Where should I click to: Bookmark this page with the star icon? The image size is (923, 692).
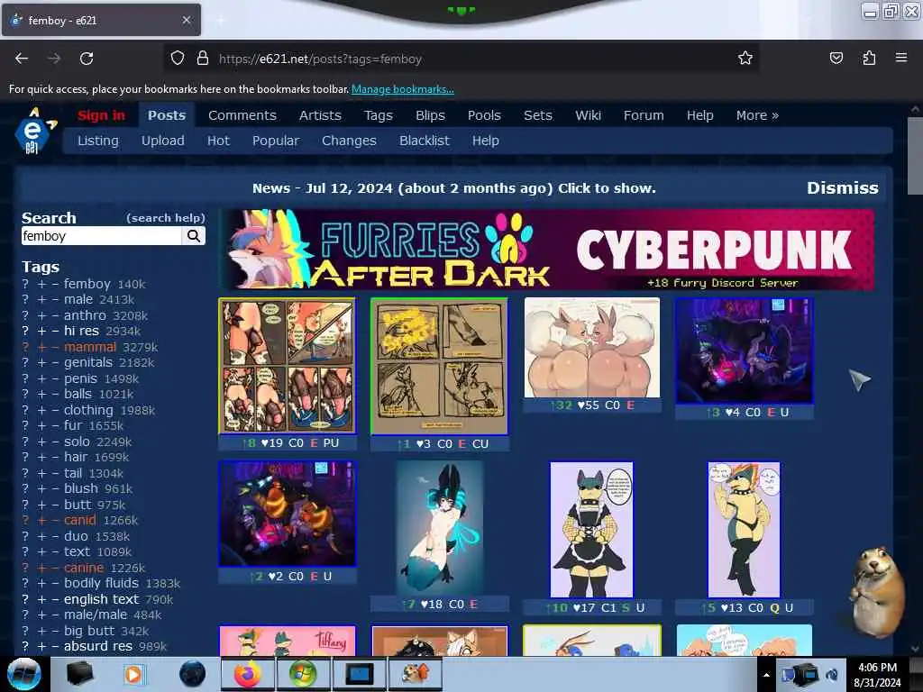[745, 58]
